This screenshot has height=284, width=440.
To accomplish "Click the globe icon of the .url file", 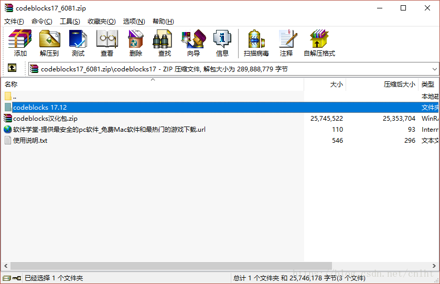I will [x=8, y=129].
